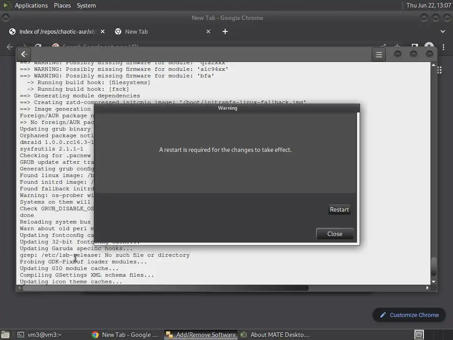Click the show desktop icon in taskbar

pos(5,335)
